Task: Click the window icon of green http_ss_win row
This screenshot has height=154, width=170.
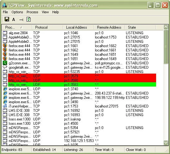Action: [5, 84]
